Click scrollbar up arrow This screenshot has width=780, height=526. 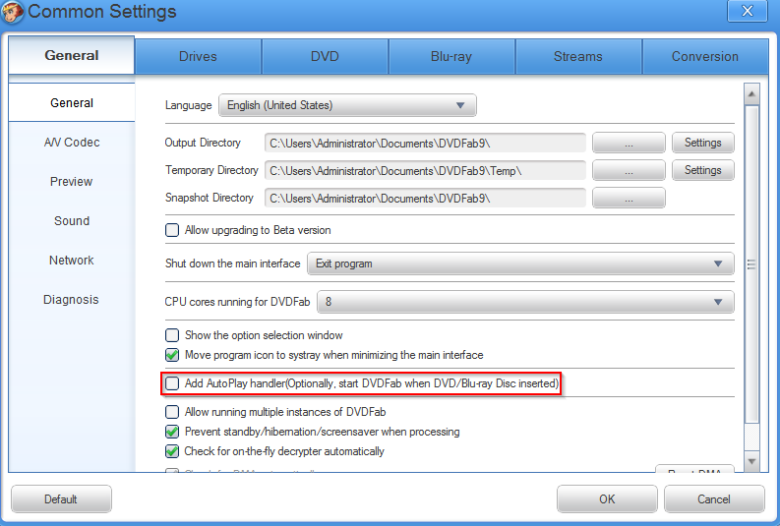pos(752,94)
